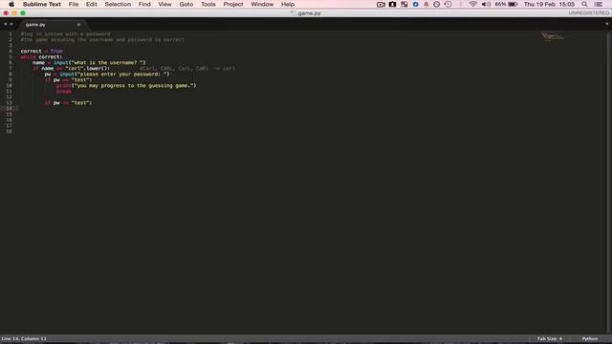Click line number 18 in the gutter
Image resolution: width=612 pixels, height=344 pixels.
(9, 132)
